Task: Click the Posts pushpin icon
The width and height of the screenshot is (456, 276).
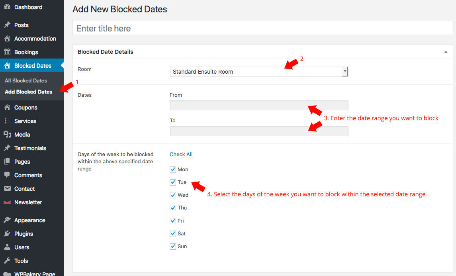Action: (x=7, y=25)
